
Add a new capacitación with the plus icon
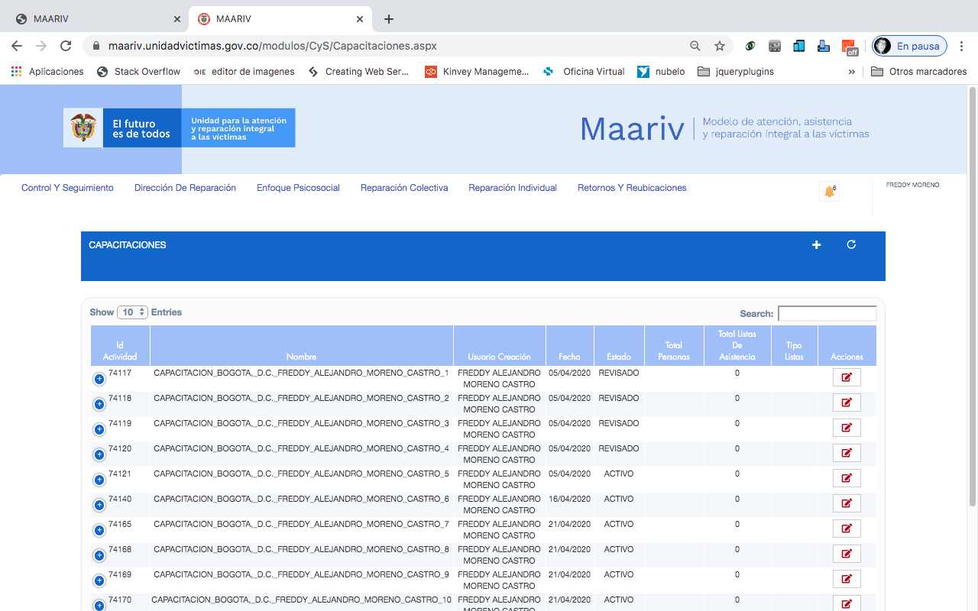click(x=816, y=244)
